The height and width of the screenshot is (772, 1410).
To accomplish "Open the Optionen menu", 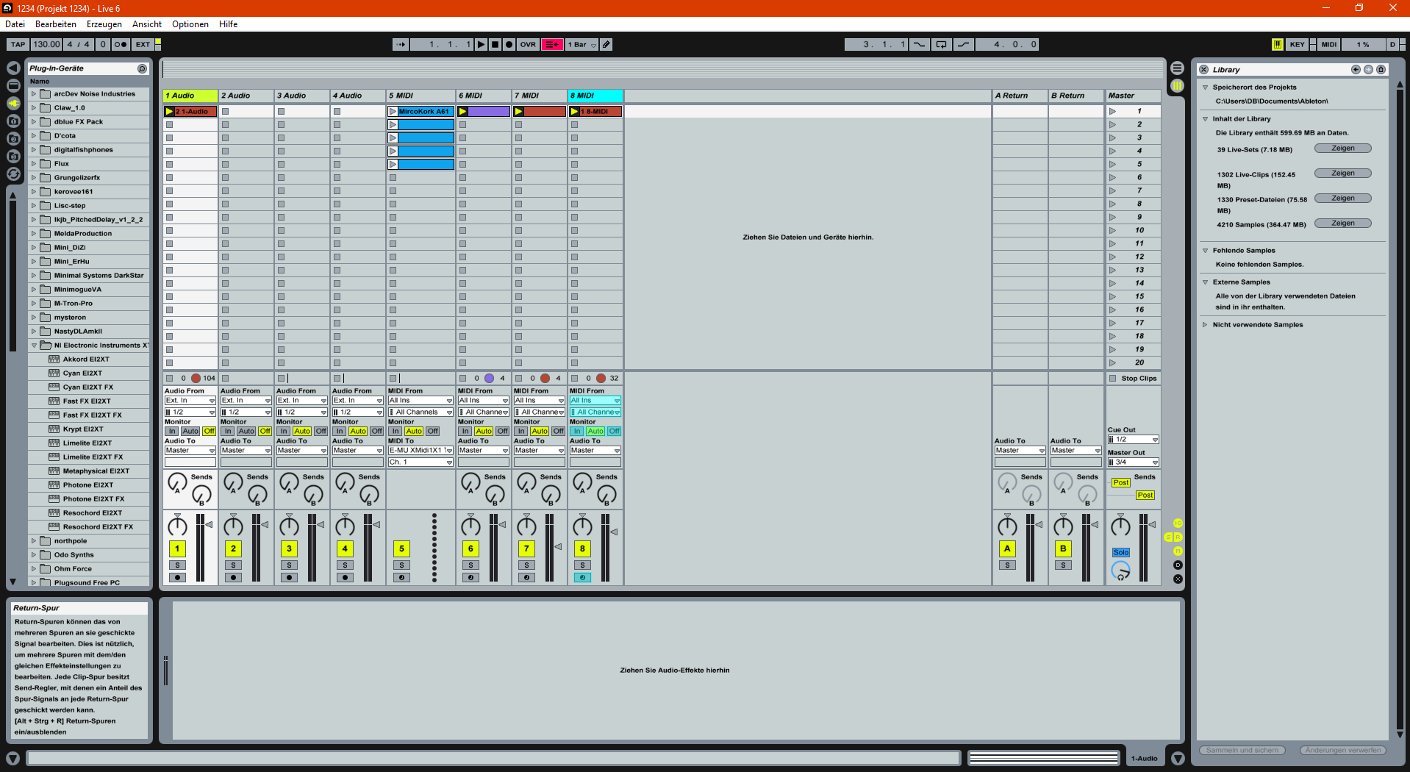I will coord(190,24).
